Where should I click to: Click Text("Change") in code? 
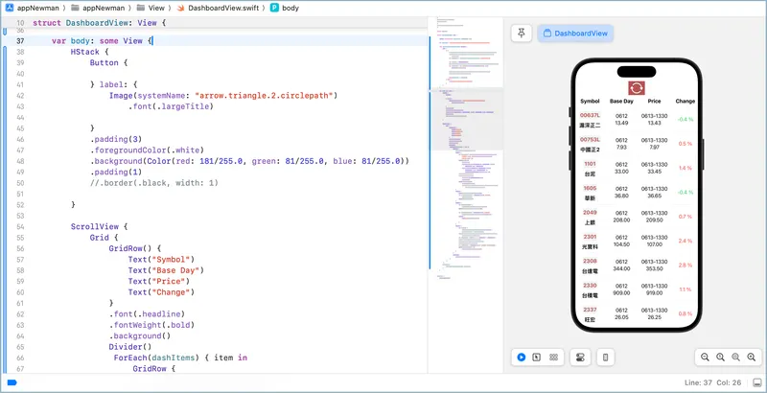coord(161,292)
